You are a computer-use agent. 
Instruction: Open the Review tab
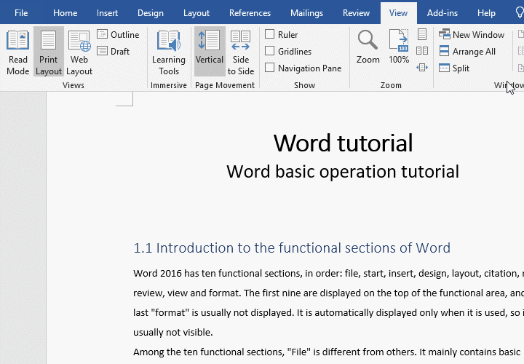pyautogui.click(x=356, y=12)
